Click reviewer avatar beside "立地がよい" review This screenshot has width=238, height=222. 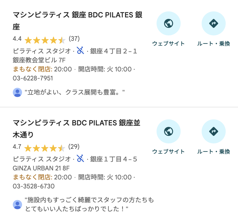pos(17,92)
